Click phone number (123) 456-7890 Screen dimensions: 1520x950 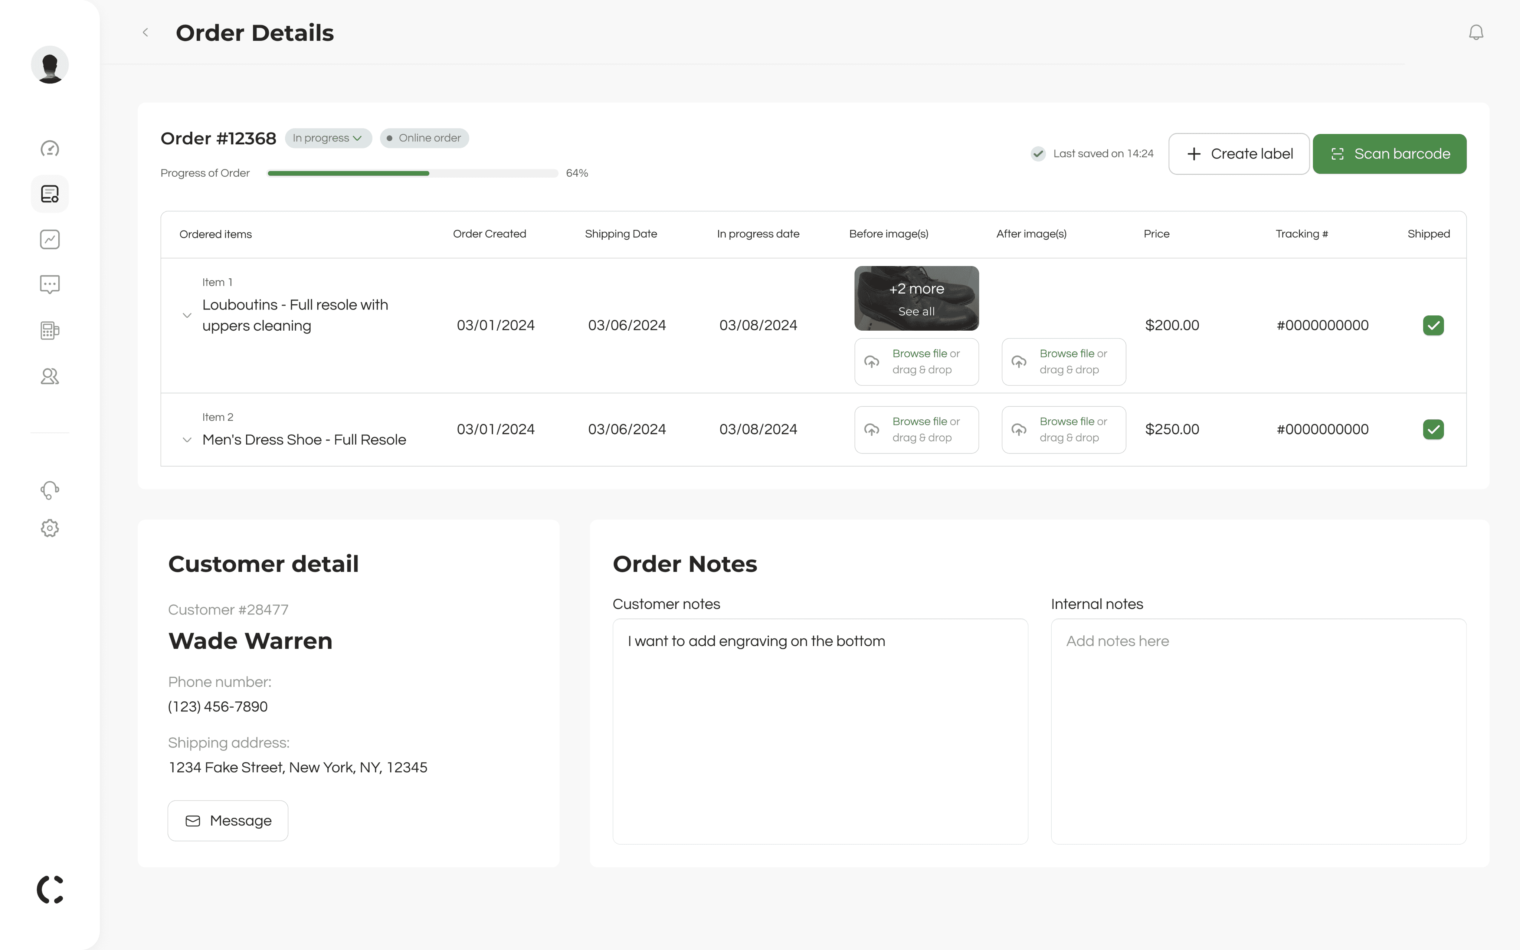(218, 707)
